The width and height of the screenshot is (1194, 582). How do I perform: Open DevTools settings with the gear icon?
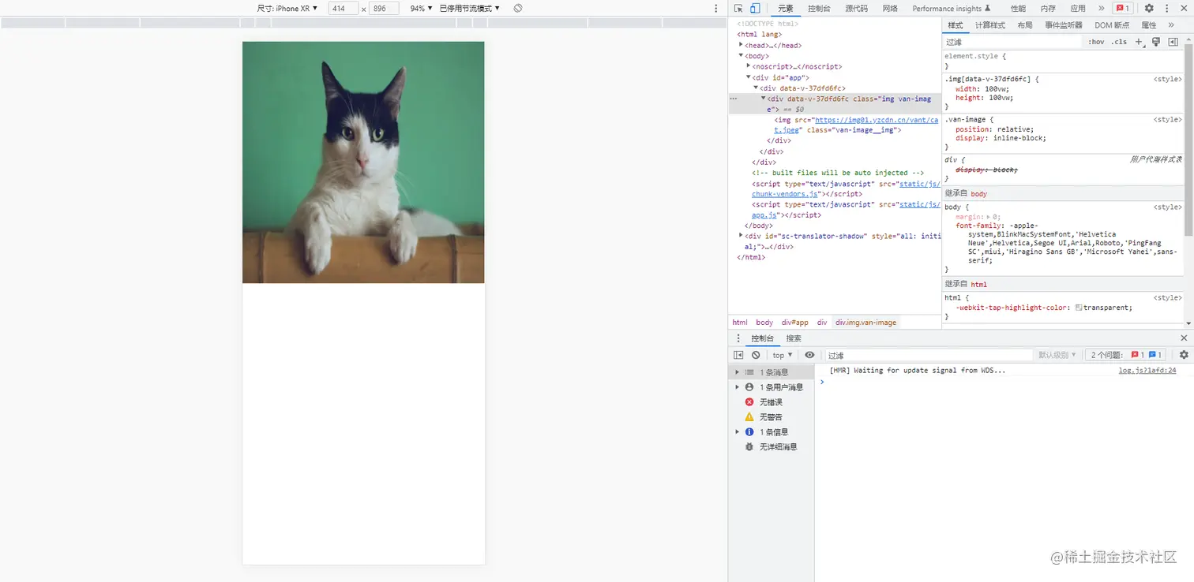pos(1151,8)
